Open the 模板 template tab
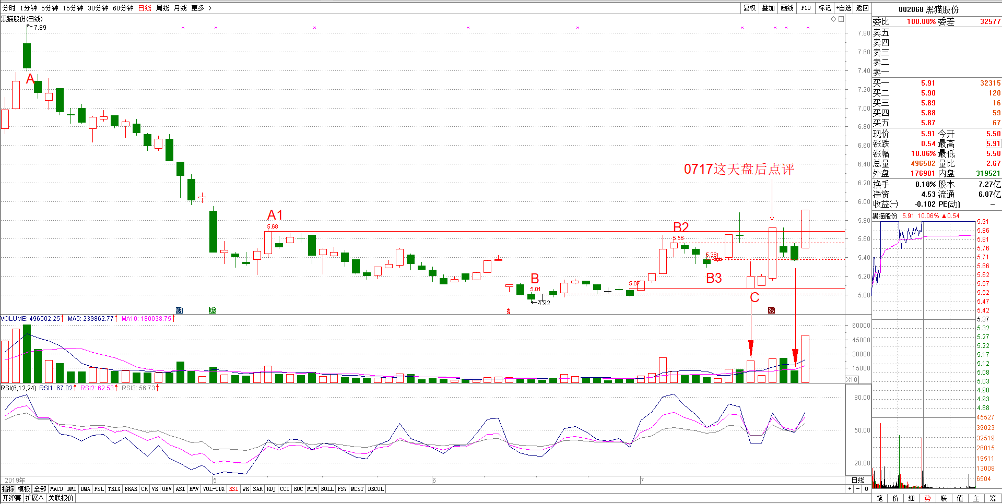1002x504 pixels. [x=24, y=489]
